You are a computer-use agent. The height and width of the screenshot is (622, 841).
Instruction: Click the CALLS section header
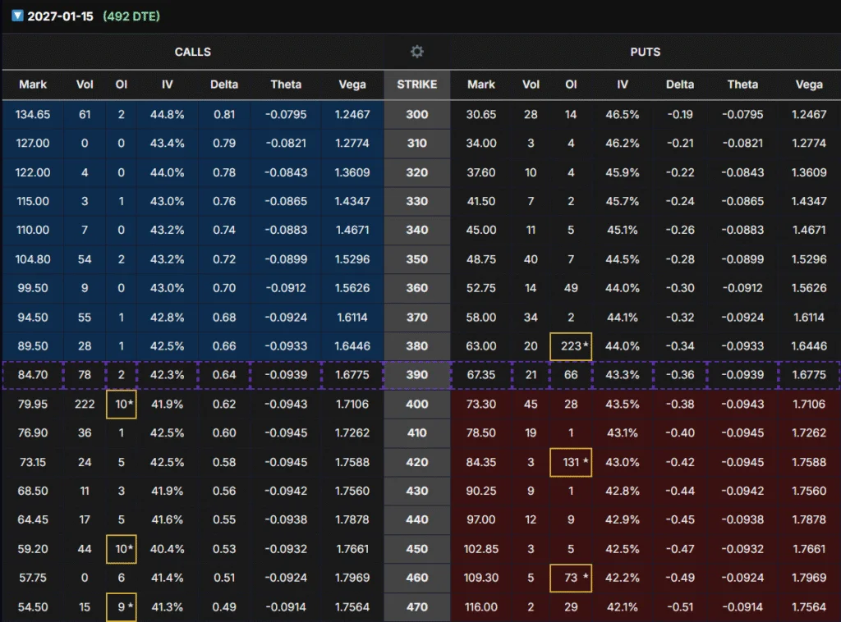point(193,52)
